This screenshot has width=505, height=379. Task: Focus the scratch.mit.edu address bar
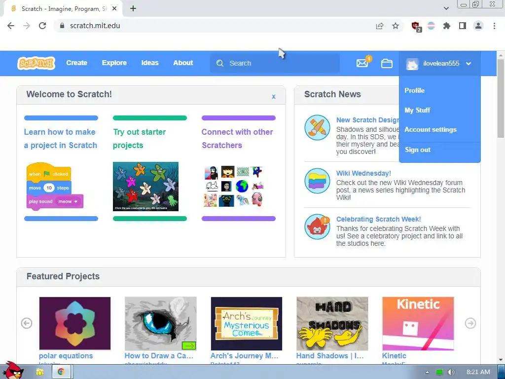point(213,26)
